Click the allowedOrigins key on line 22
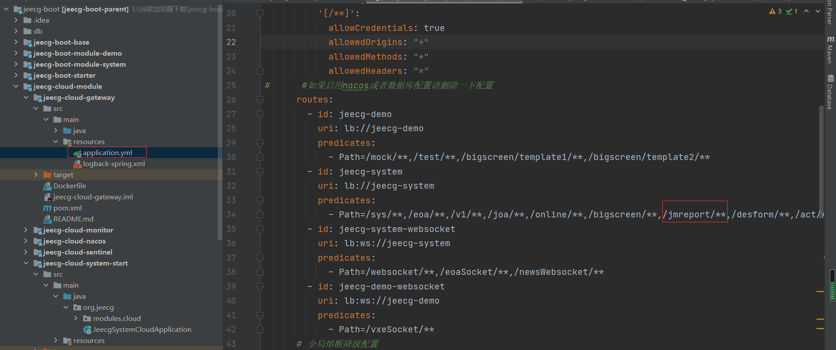Image resolution: width=836 pixels, height=350 pixels. (365, 42)
